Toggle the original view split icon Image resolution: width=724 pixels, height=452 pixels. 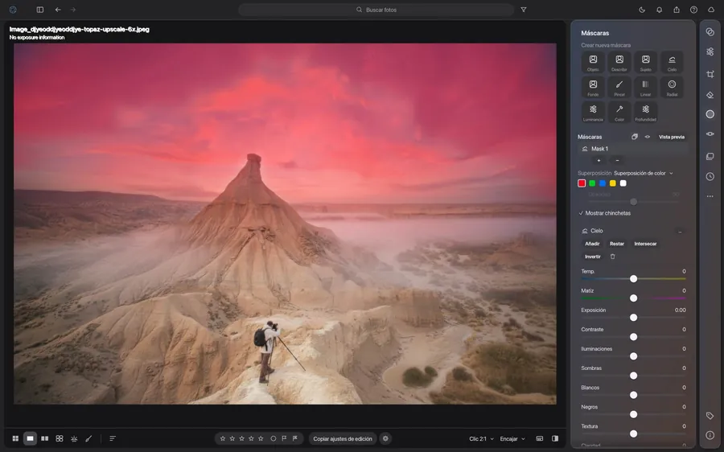coord(555,438)
